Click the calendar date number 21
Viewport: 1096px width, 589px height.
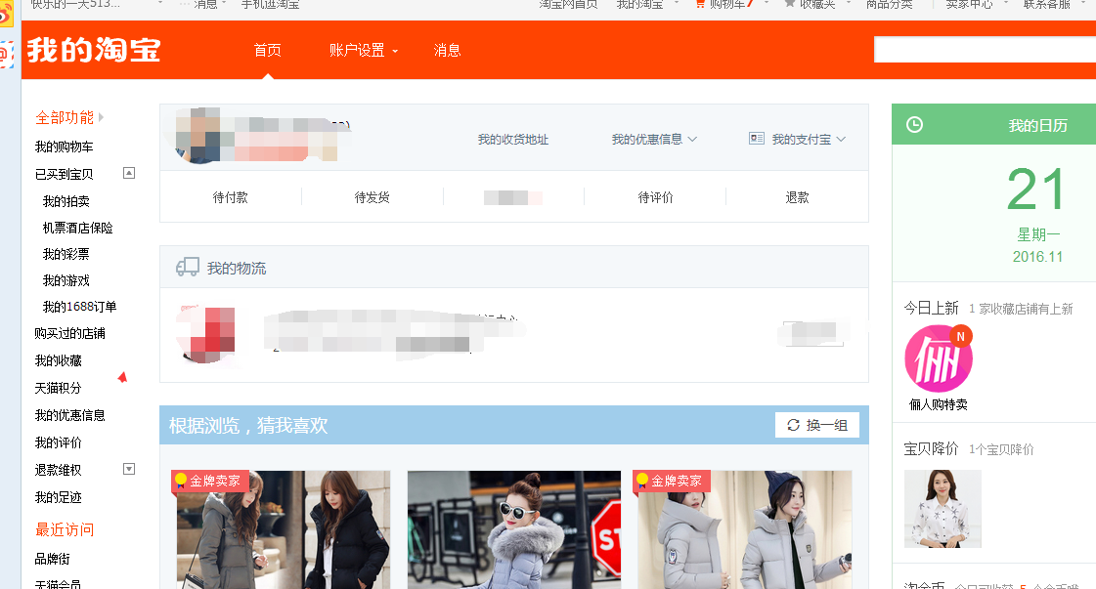click(x=1036, y=189)
